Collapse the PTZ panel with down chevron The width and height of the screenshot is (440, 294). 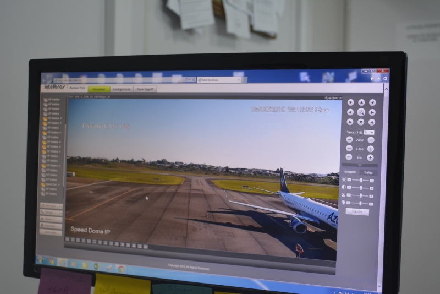click(360, 165)
